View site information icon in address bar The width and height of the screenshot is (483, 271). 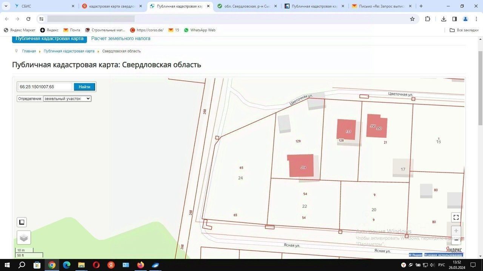42,19
